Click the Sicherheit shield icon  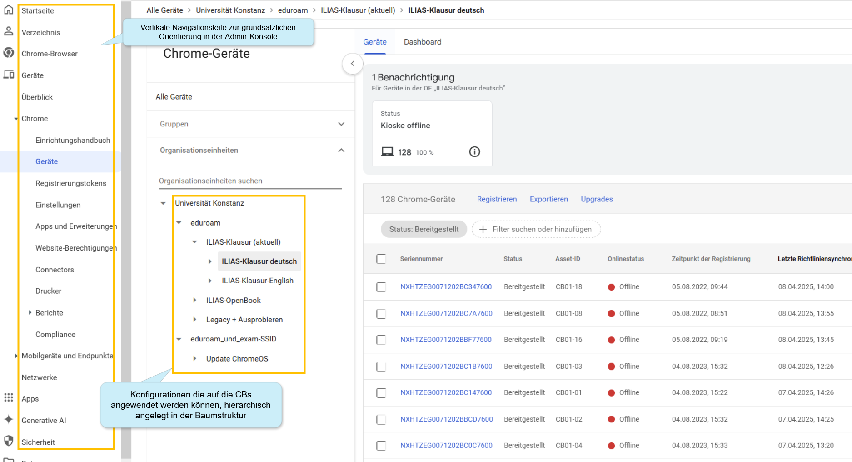[x=9, y=441]
